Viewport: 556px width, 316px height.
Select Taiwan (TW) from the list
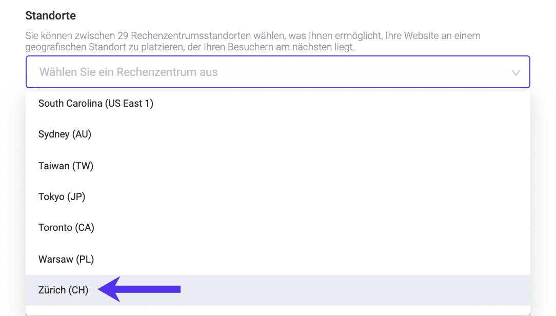(65, 166)
